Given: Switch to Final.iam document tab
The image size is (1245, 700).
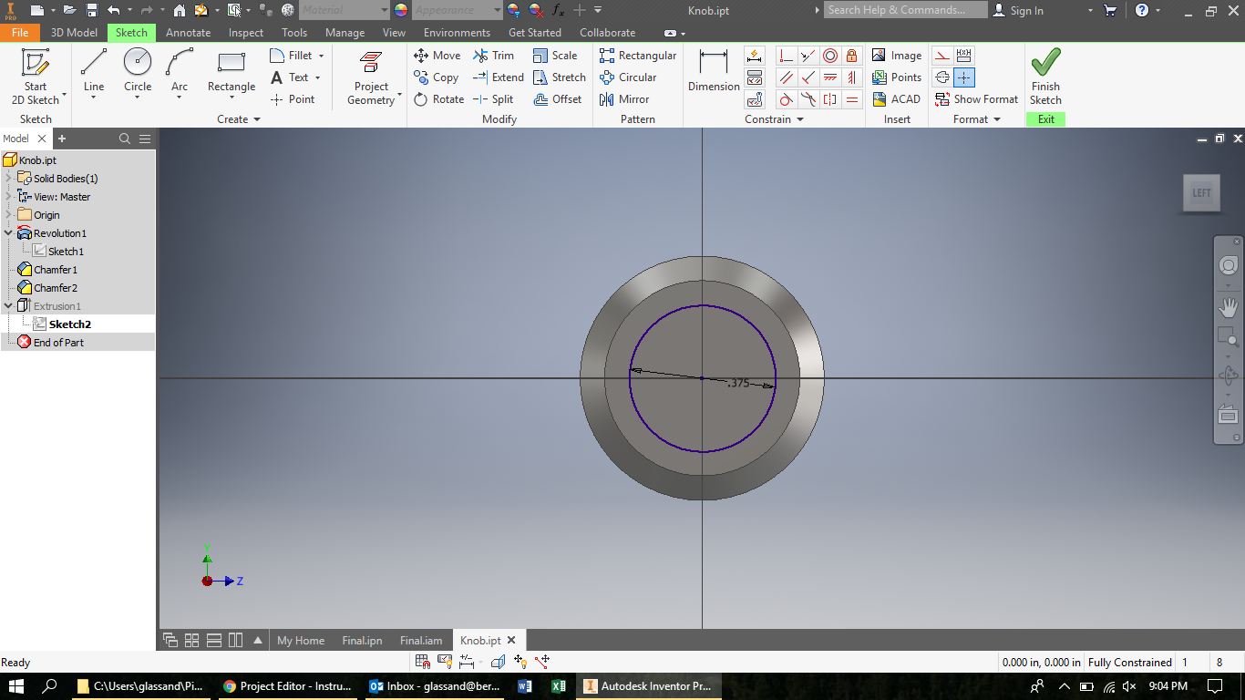Looking at the screenshot, I should pos(421,641).
